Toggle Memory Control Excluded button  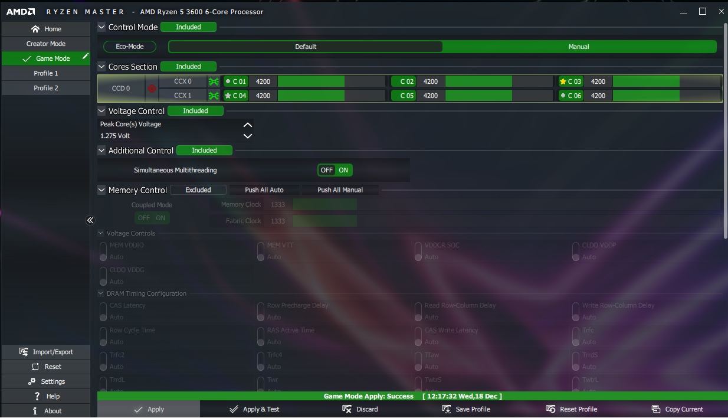coord(198,190)
